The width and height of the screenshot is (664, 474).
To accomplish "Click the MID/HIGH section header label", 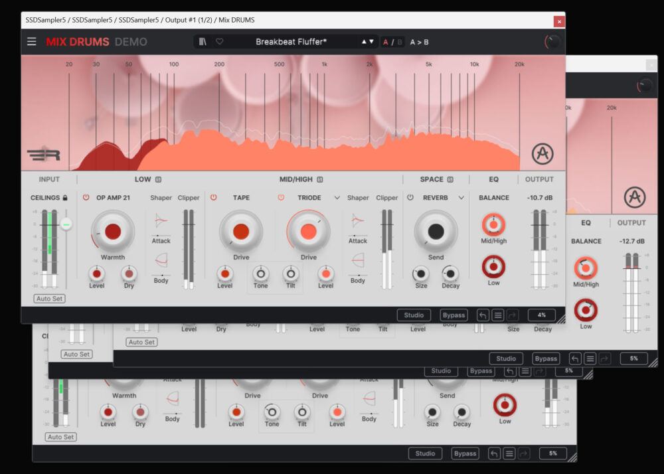I will point(295,179).
